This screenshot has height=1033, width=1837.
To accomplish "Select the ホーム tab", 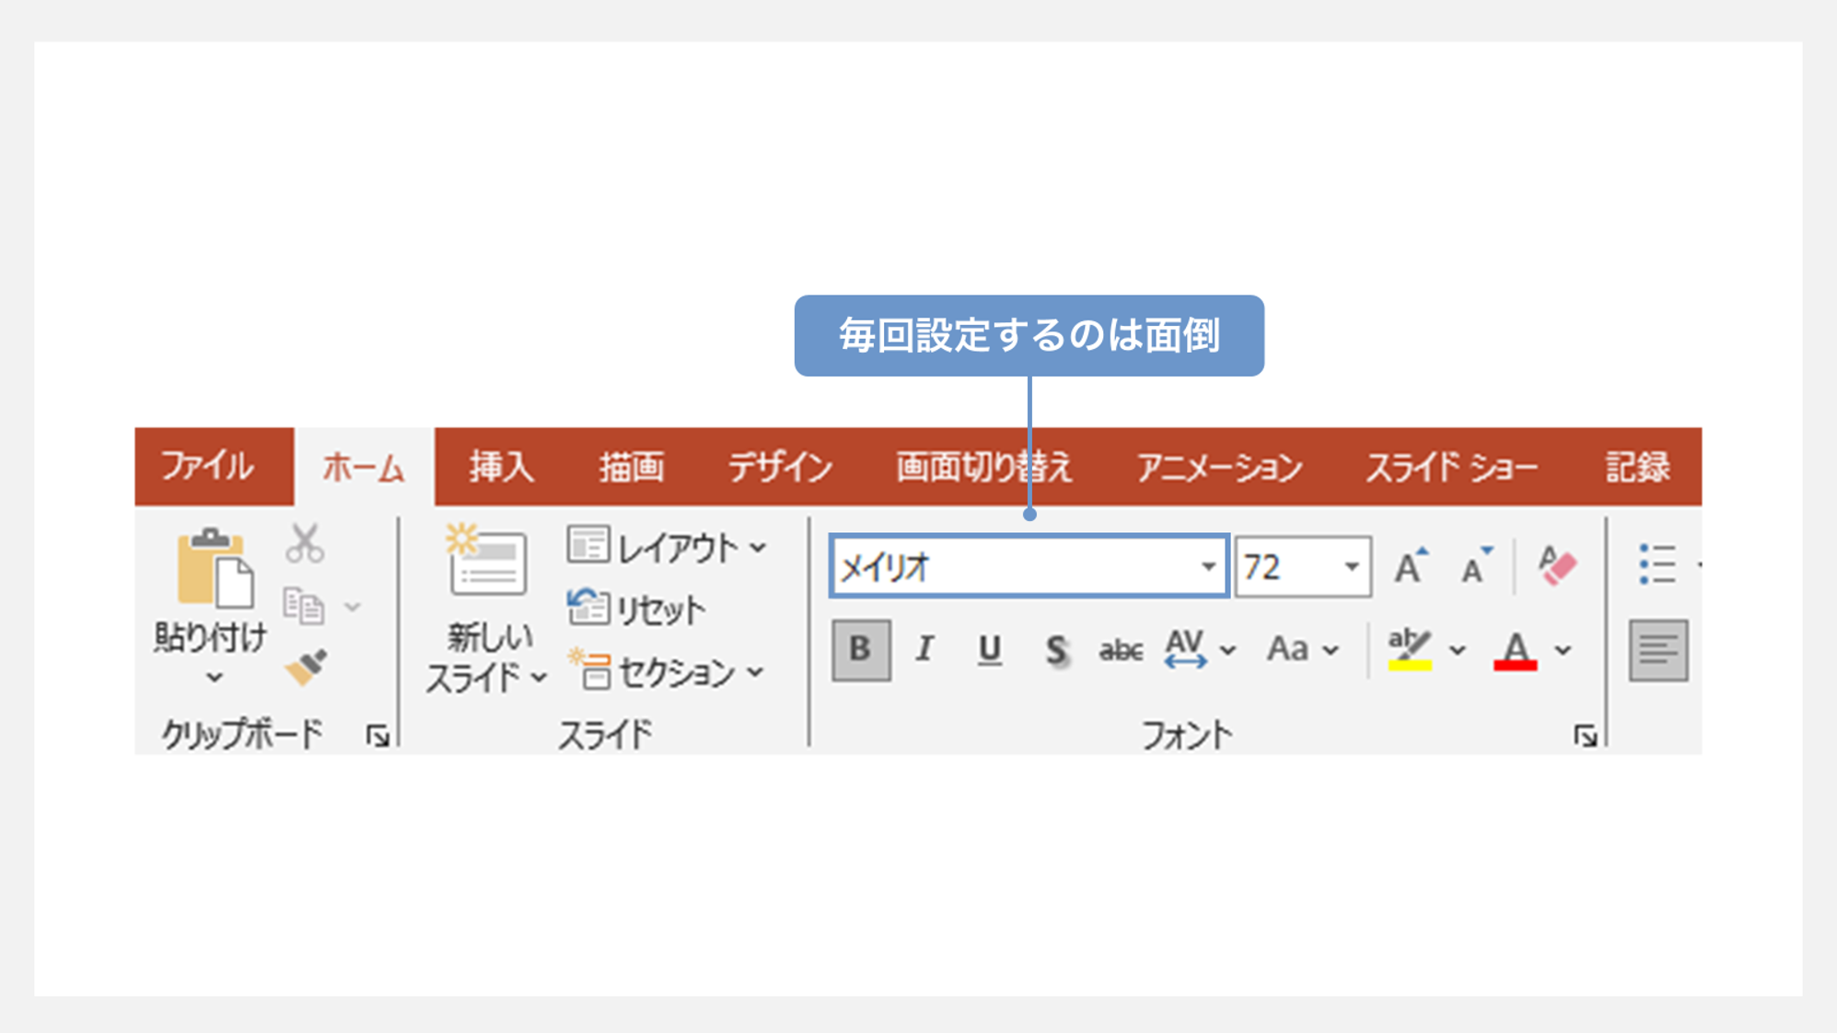I will (364, 468).
